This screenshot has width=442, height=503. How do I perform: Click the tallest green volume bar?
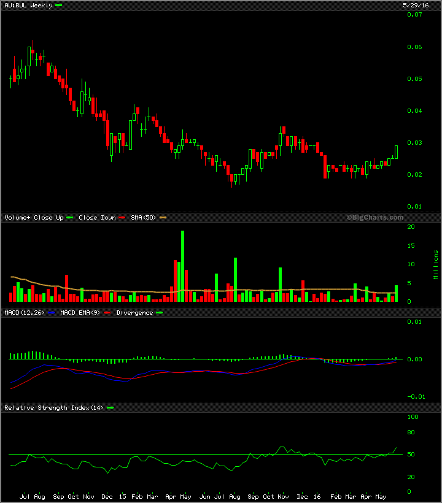183,266
